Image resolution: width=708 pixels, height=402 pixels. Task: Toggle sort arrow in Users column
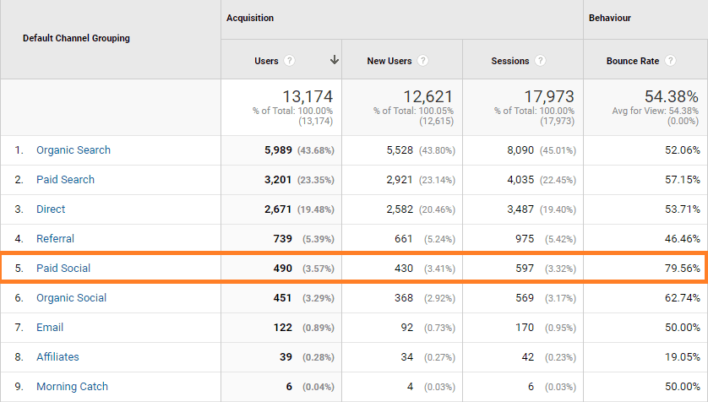pyautogui.click(x=334, y=60)
